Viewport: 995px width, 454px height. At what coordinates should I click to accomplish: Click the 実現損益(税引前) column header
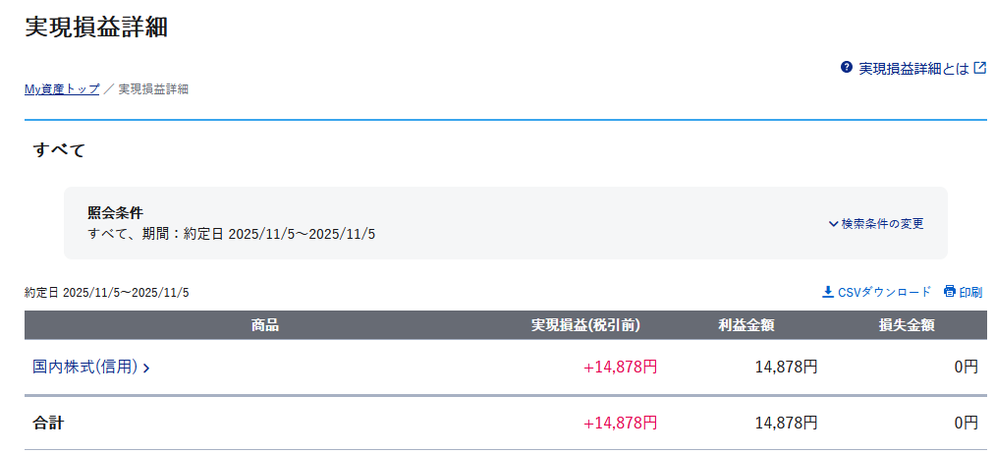point(585,325)
